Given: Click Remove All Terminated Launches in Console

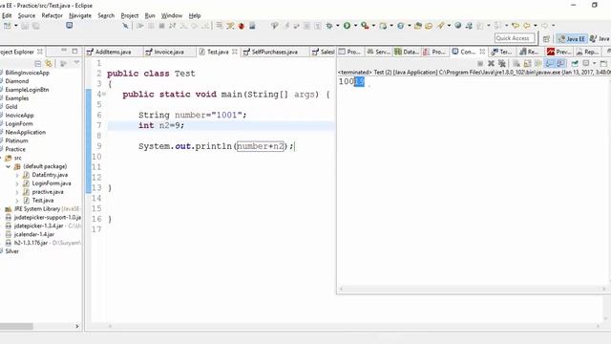Looking at the screenshot, I should [x=502, y=63].
